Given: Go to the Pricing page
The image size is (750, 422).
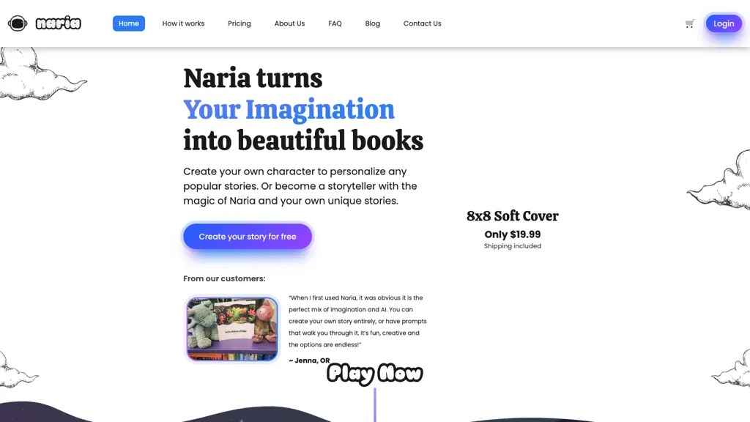Looking at the screenshot, I should tap(240, 23).
